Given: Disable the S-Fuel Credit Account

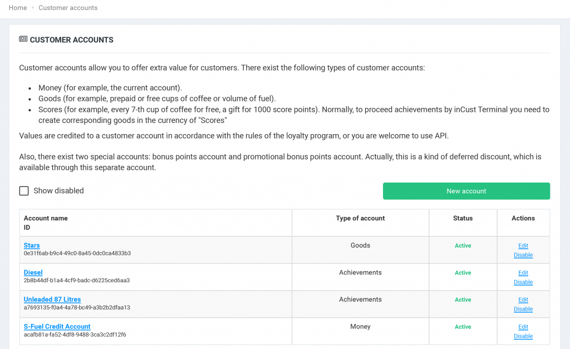Looking at the screenshot, I should coord(523,336).
